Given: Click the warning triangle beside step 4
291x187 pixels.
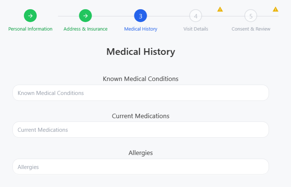Looking at the screenshot, I should point(220,9).
